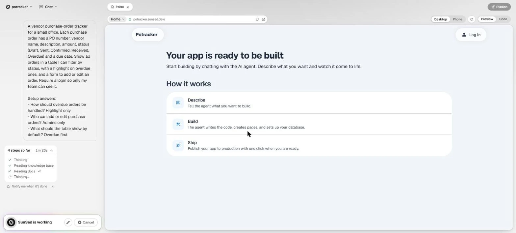Image resolution: width=516 pixels, height=233 pixels.
Task: Click the '1m 26s' elapsed time
Action: [41, 150]
